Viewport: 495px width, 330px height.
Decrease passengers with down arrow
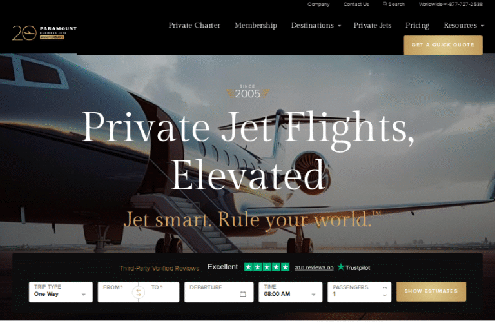385,295
